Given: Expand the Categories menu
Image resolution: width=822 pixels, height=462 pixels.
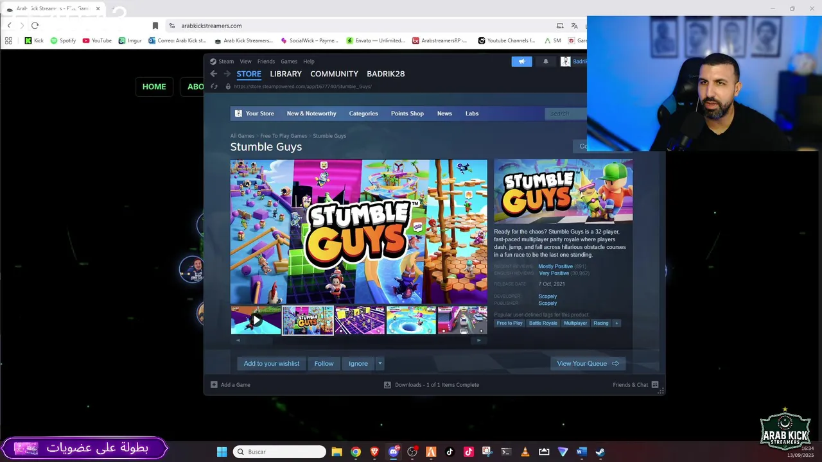Looking at the screenshot, I should (363, 114).
